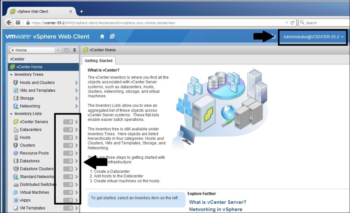Collapse the Inventory Lists section

pos(12,114)
